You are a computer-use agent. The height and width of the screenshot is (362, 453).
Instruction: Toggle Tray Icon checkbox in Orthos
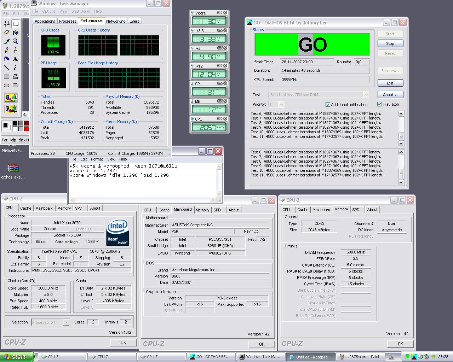click(x=379, y=104)
